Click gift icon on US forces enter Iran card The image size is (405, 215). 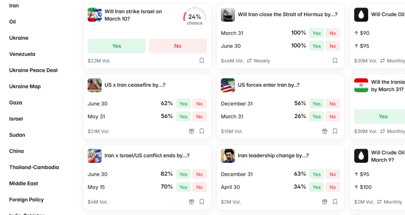[325, 131]
